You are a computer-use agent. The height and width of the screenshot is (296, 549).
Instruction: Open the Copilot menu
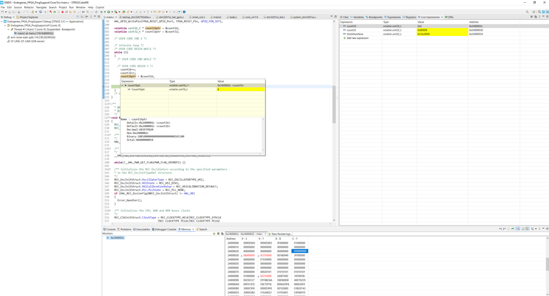[x=100, y=7]
